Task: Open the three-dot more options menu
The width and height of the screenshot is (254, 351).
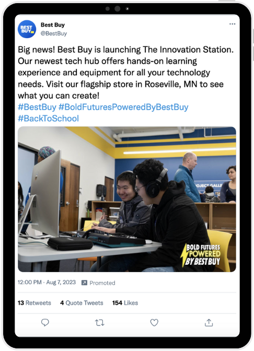Action: [x=232, y=24]
